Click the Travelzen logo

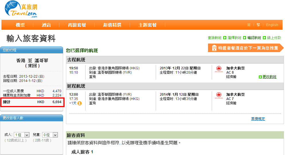click(21, 10)
